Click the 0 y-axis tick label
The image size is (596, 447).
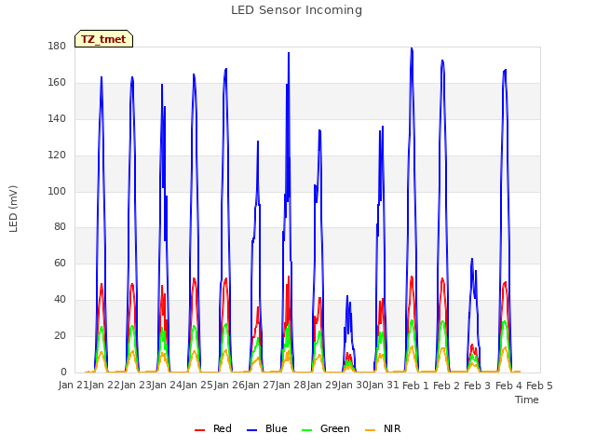click(63, 372)
